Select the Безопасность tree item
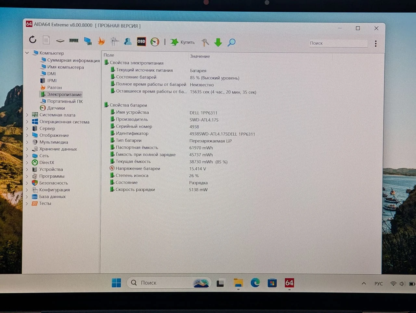The image size is (416, 313). [54, 183]
